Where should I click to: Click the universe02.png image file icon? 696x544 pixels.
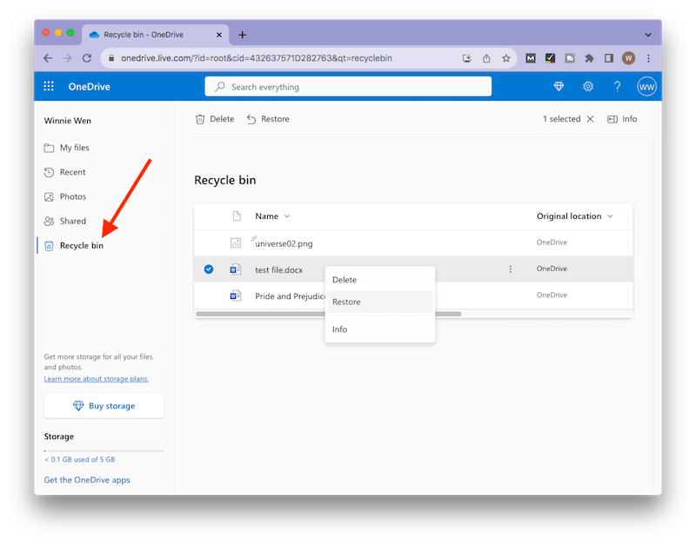pyautogui.click(x=236, y=243)
